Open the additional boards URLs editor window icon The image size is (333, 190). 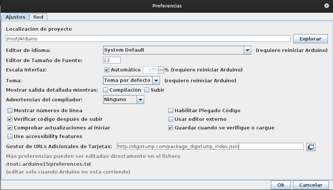pyautogui.click(x=311, y=147)
